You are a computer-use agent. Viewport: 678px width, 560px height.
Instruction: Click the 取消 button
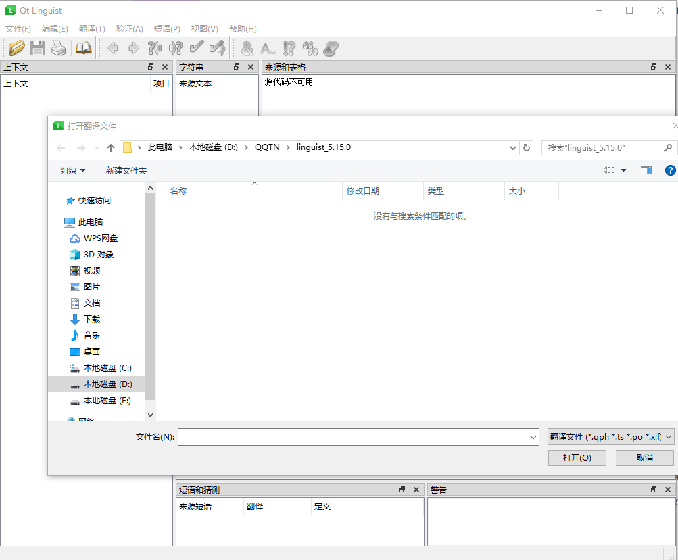pos(645,458)
